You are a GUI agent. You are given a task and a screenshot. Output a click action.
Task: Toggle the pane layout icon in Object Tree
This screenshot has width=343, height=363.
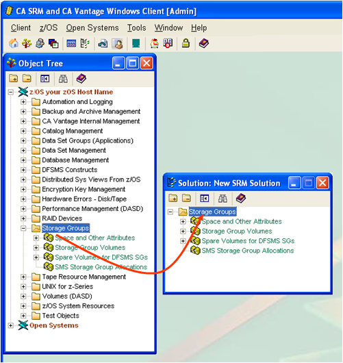point(45,79)
